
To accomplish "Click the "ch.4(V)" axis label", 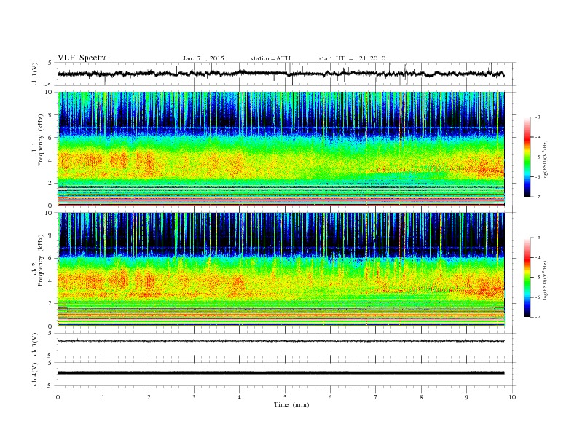I will coord(35,374).
